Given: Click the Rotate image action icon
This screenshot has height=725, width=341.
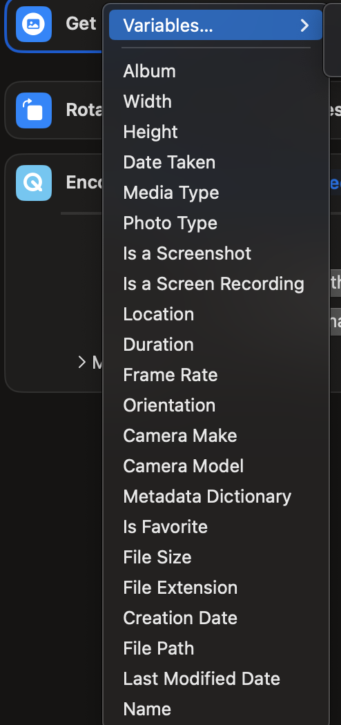Looking at the screenshot, I should pyautogui.click(x=34, y=110).
